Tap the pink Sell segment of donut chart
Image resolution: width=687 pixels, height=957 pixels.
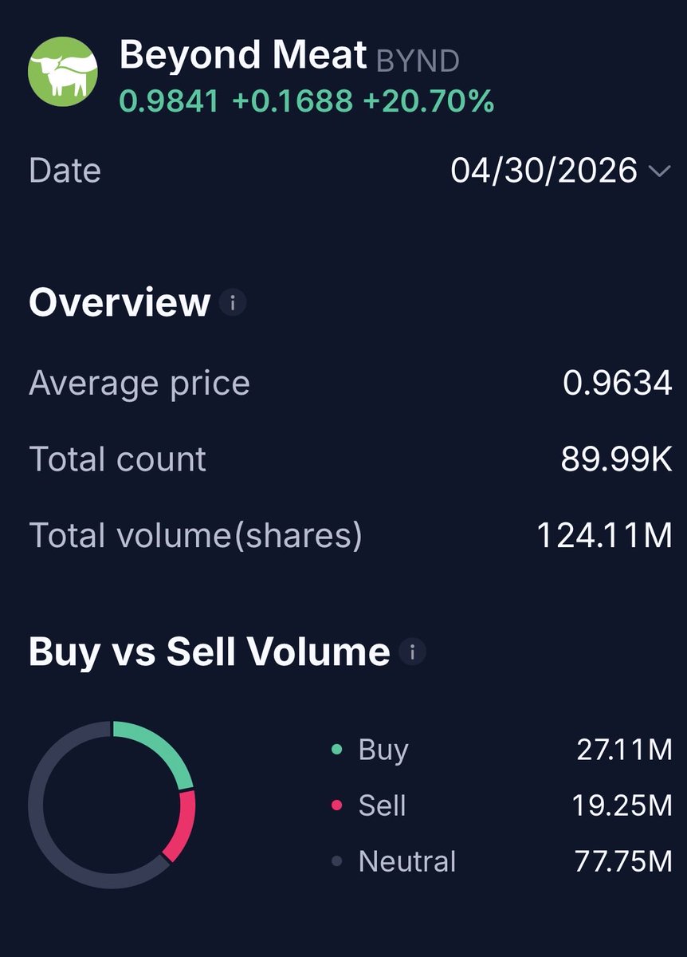point(183,825)
